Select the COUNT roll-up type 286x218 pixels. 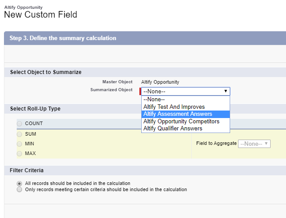[x=19, y=124]
